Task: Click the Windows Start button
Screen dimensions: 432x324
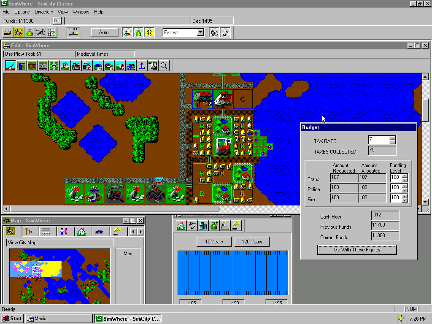Action: (12, 319)
